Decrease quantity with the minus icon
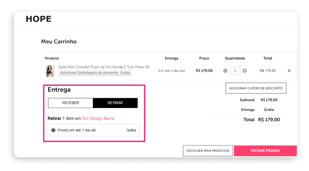The width and height of the screenshot is (309, 171). click(x=225, y=71)
